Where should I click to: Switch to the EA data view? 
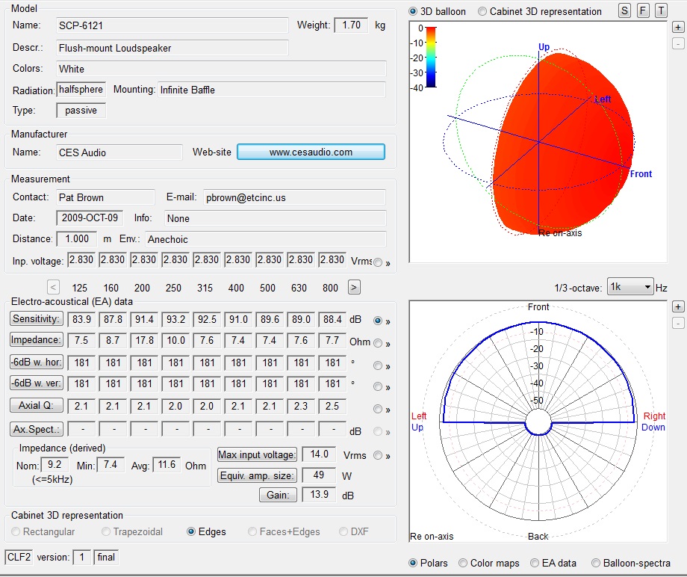coord(535,563)
